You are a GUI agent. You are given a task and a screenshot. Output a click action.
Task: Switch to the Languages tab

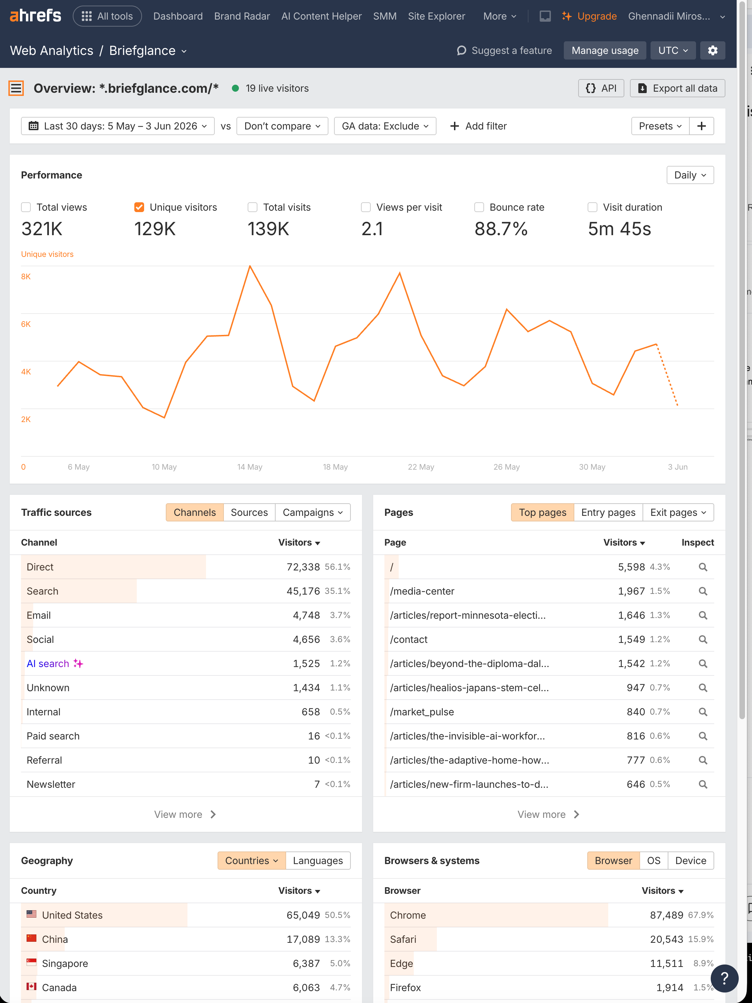(x=318, y=861)
